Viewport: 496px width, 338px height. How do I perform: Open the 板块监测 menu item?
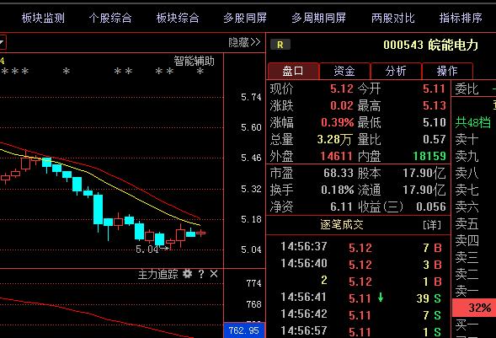point(43,18)
